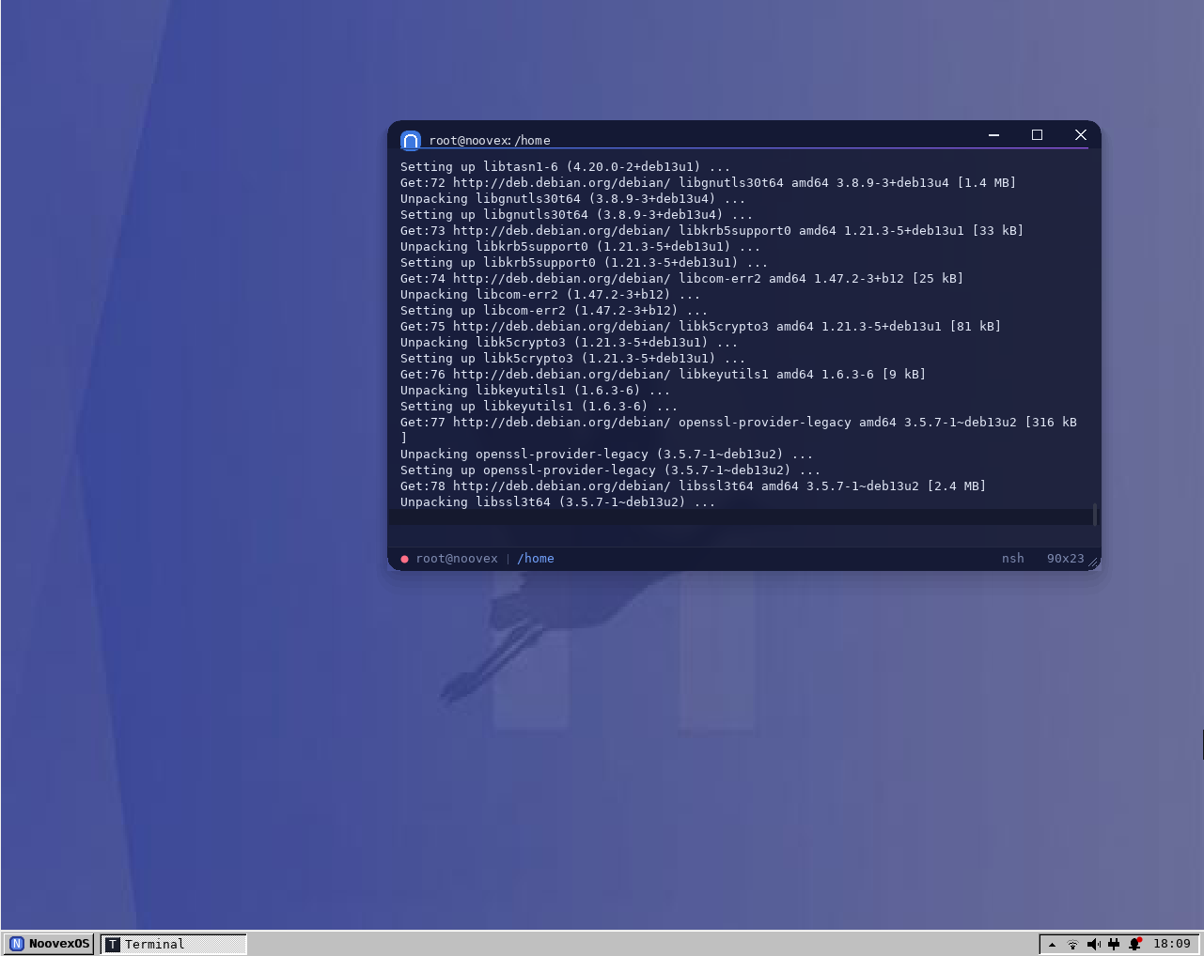Screen dimensions: 1204x956
Task: Click the volume speaker tray icon
Action: (1093, 944)
